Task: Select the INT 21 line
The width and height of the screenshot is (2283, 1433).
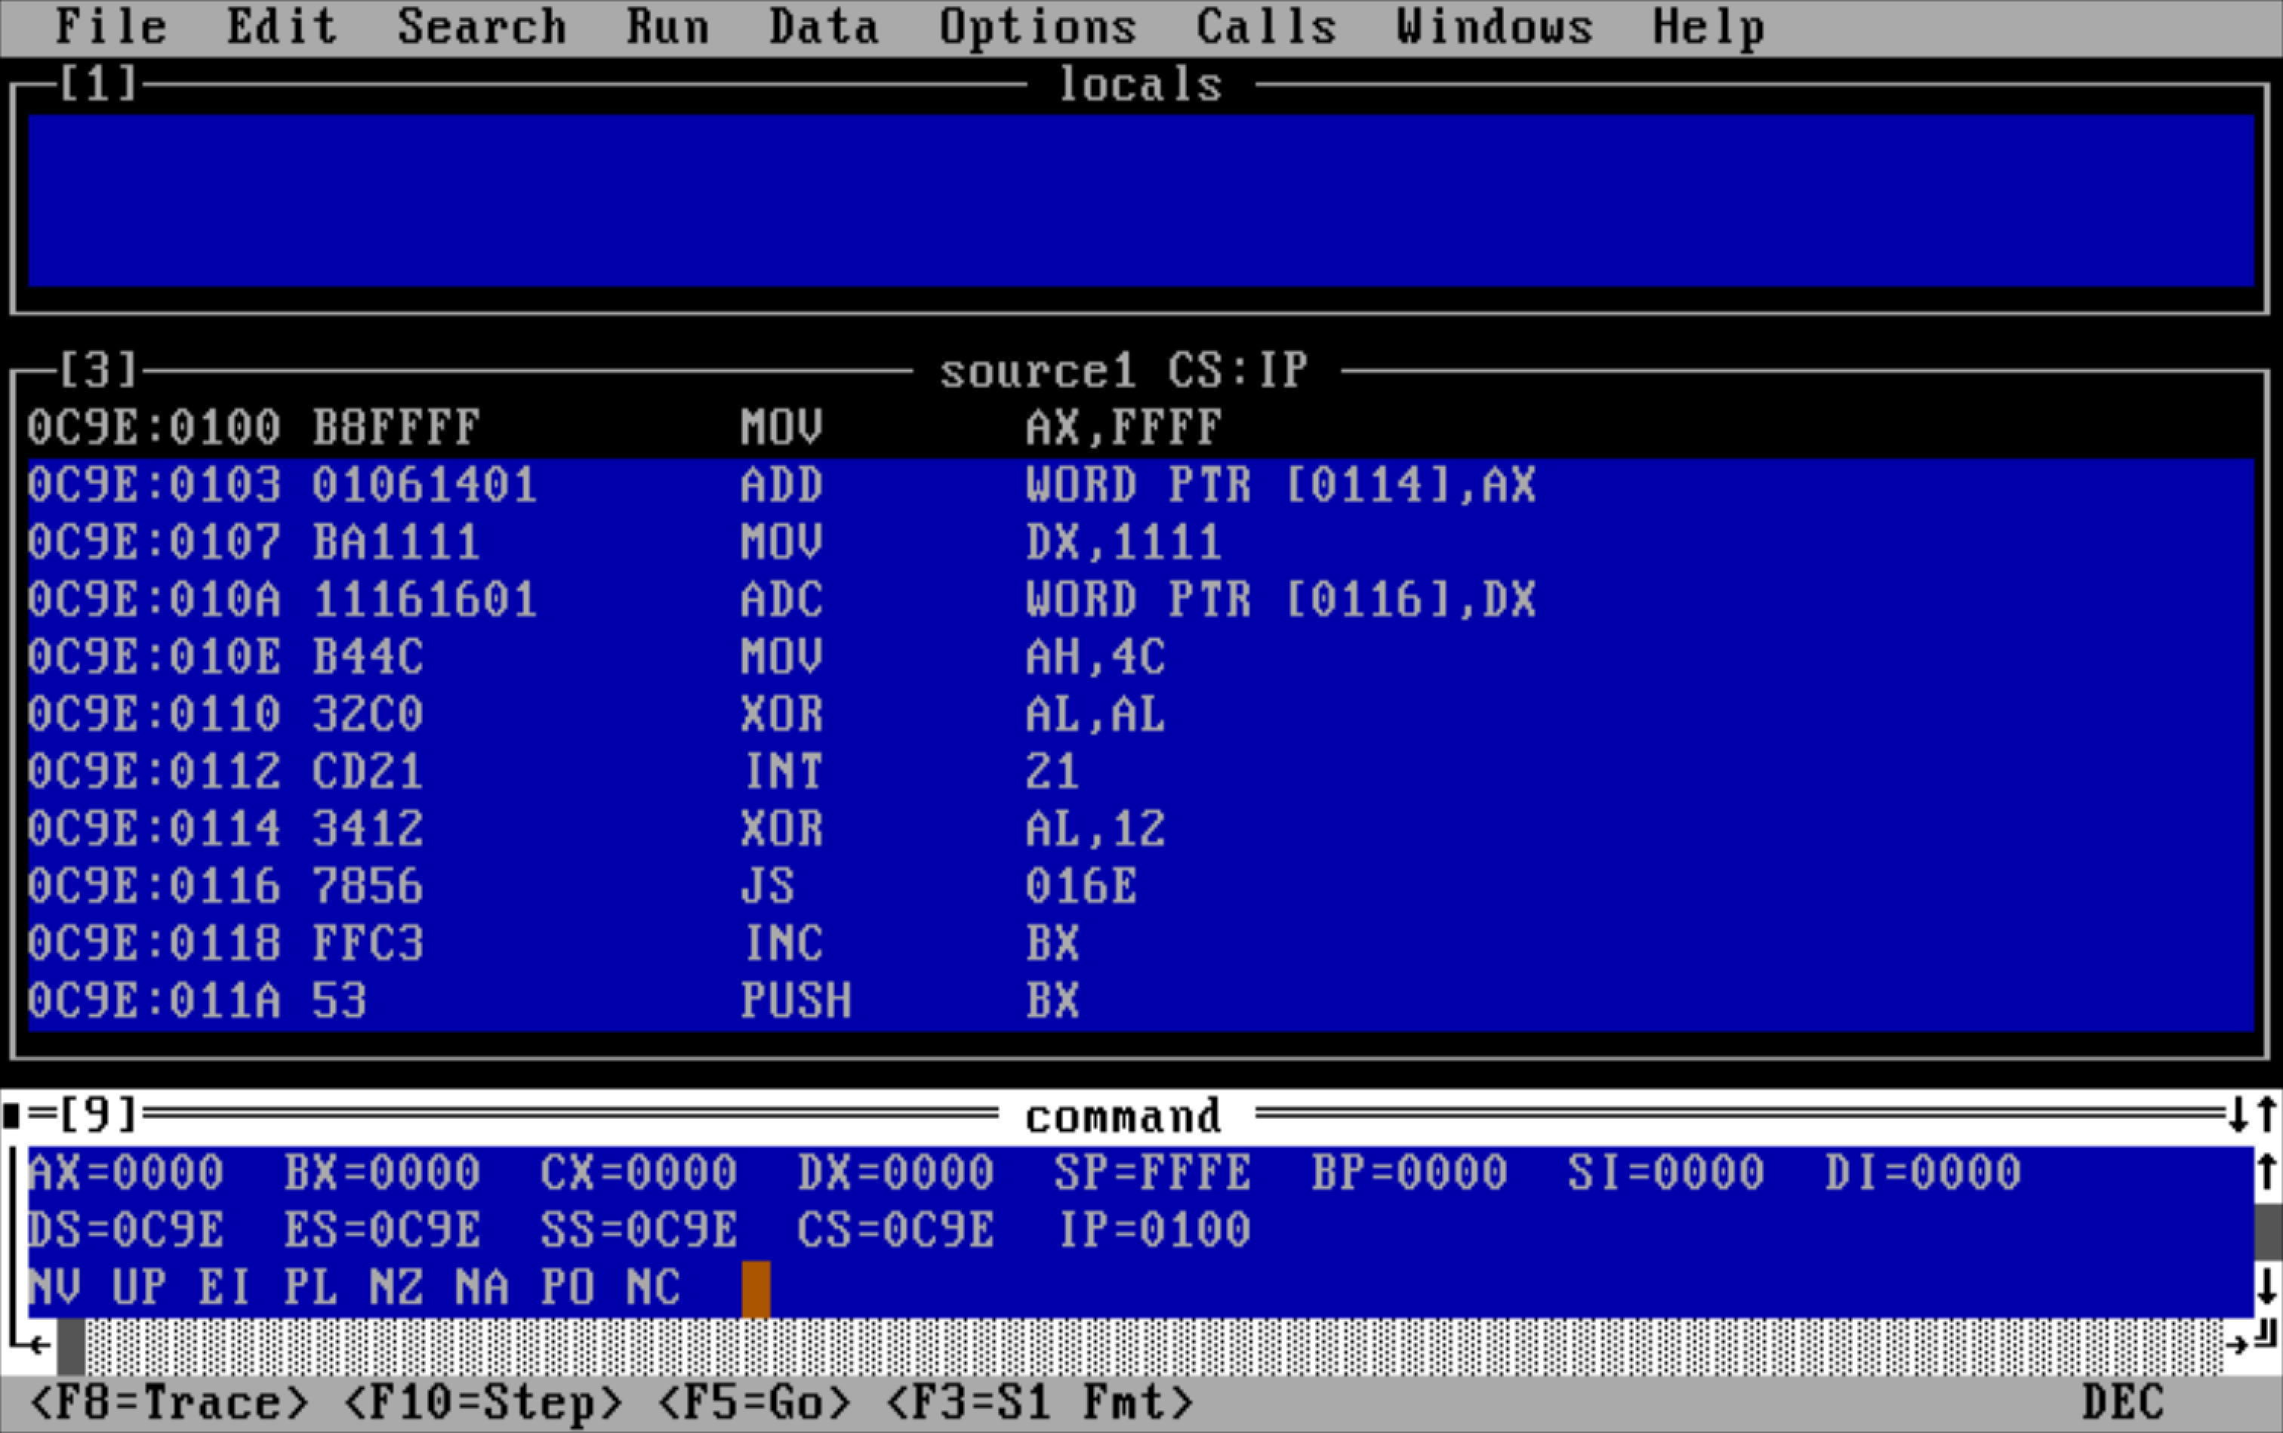Action: pyautogui.click(x=1141, y=772)
